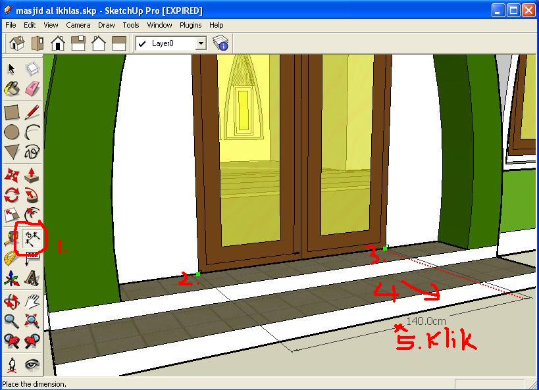Click the 'Place the dimension.' status text
The height and width of the screenshot is (390, 539).
34,384
